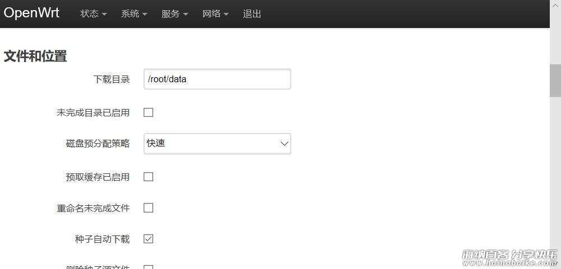Viewport: 561px width, 269px height.
Task: Open the 磁盘预分配策略 dropdown
Action: pyautogui.click(x=217, y=144)
